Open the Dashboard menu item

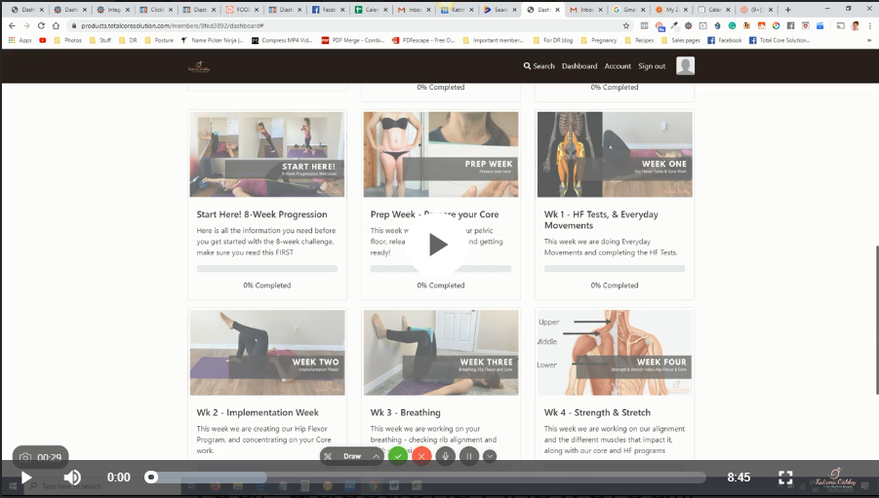(x=579, y=66)
